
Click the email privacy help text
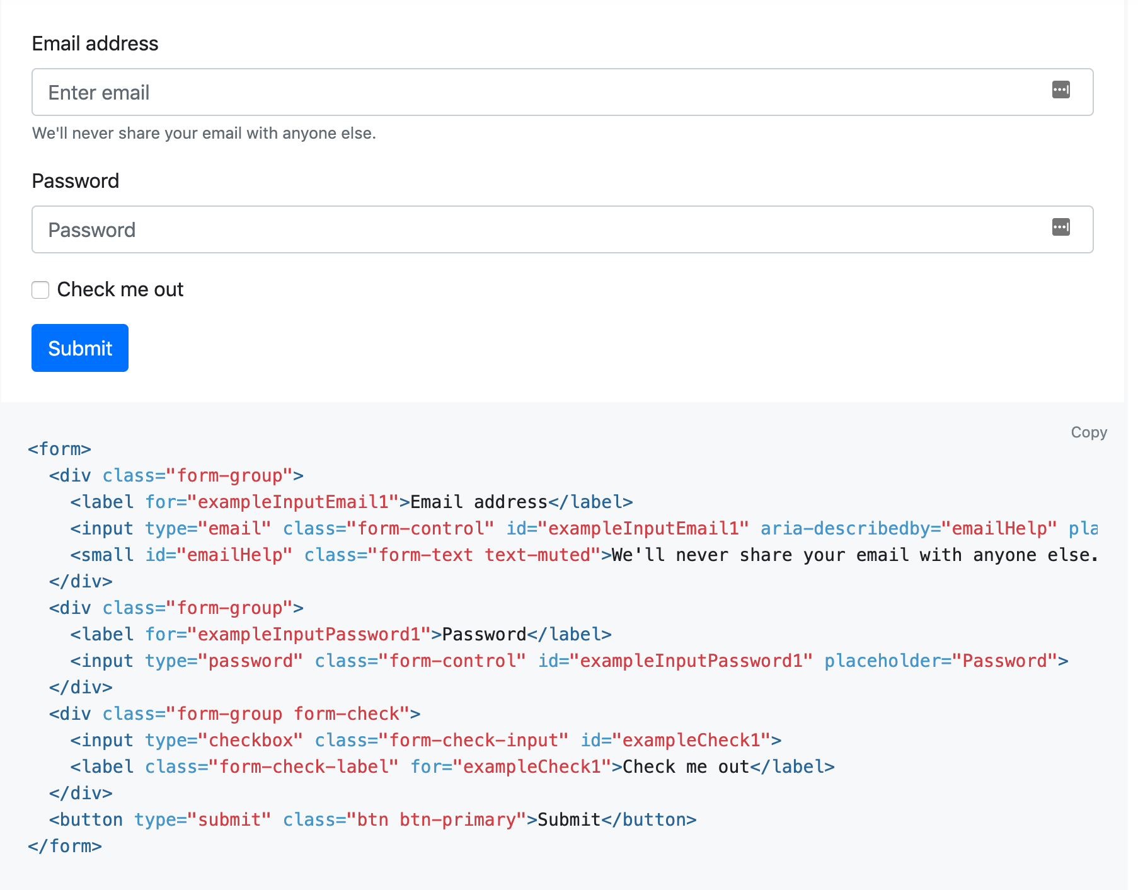(204, 133)
